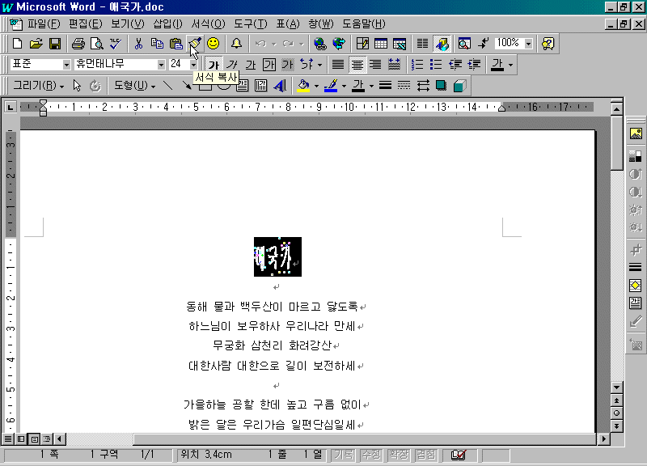The height and width of the screenshot is (466, 647).
Task: Cut the selection with the scissors icon
Action: 138,44
